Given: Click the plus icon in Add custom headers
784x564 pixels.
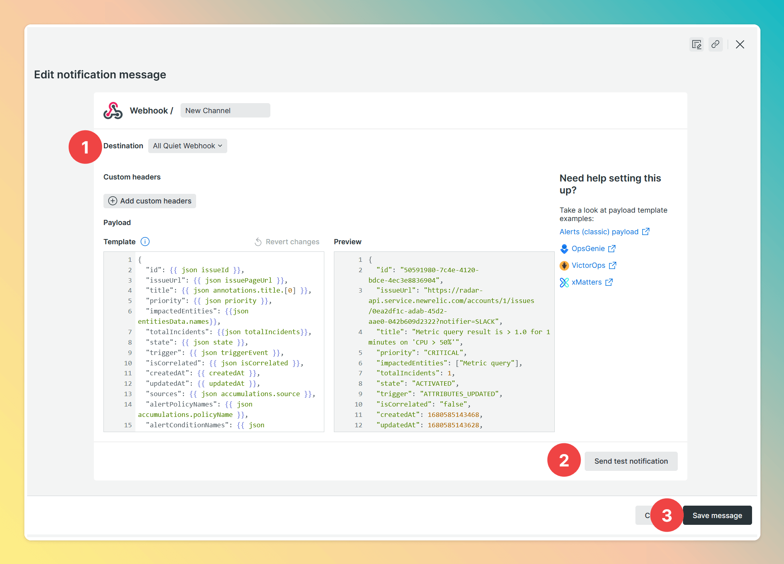Looking at the screenshot, I should point(113,201).
